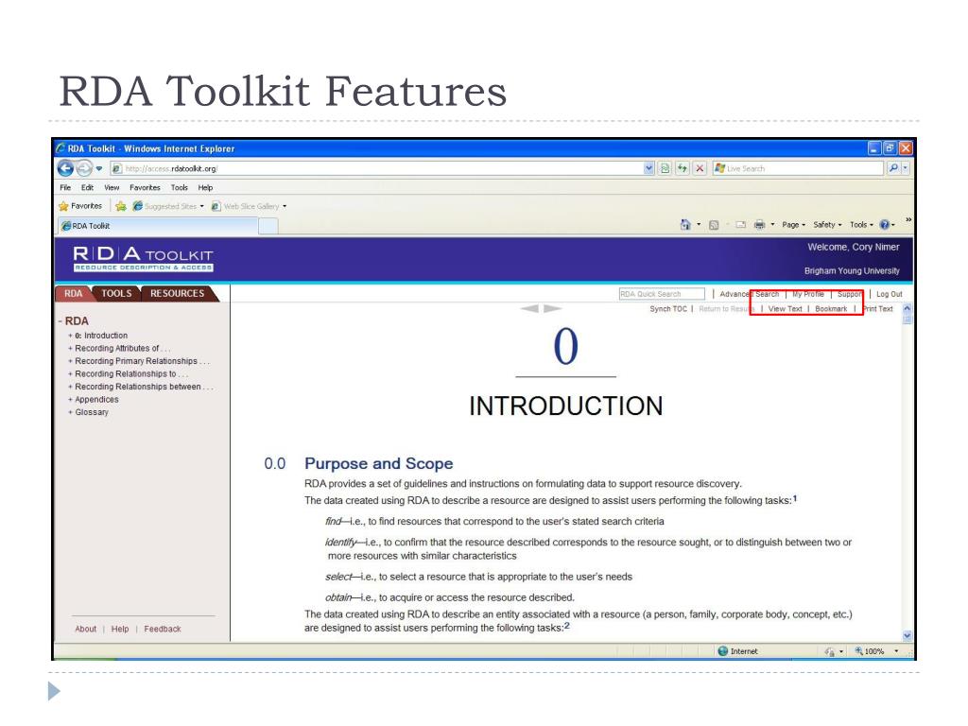Open the Edit menu
Image resolution: width=968 pixels, height=726 pixels.
tap(88, 188)
